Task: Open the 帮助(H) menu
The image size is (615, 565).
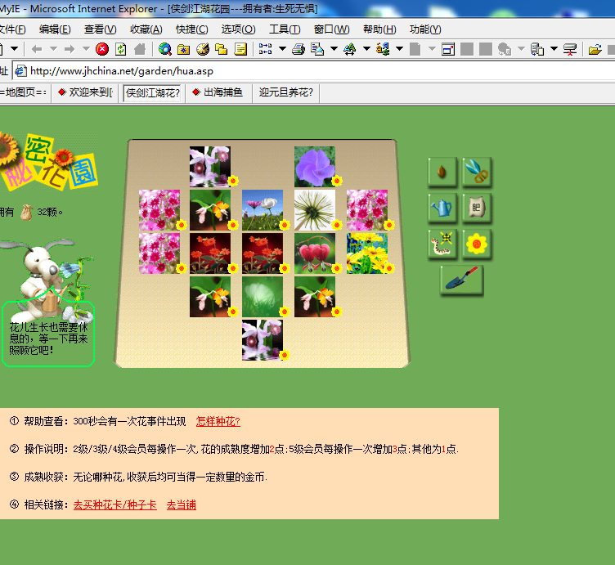Action: pyautogui.click(x=379, y=29)
